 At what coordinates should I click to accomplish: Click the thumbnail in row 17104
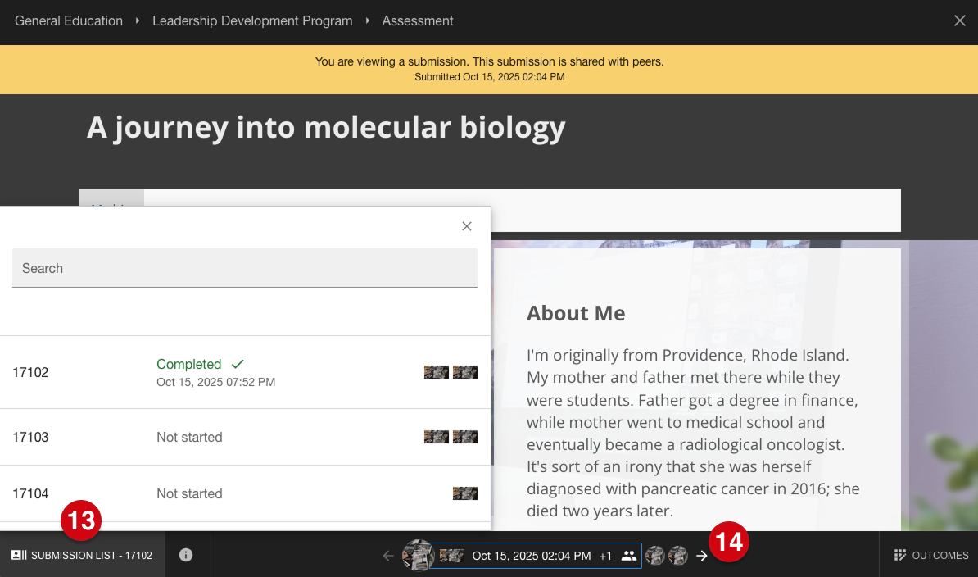click(464, 493)
